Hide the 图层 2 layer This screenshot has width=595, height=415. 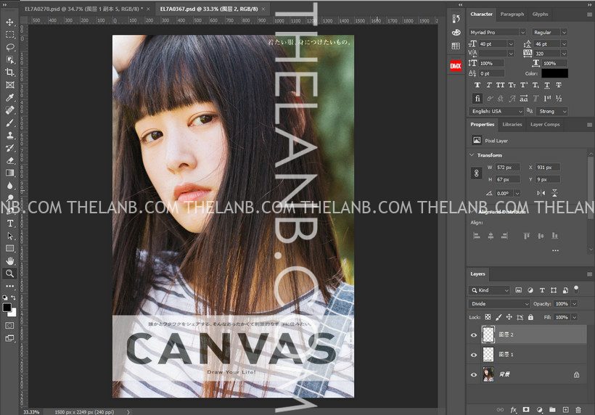(x=474, y=334)
